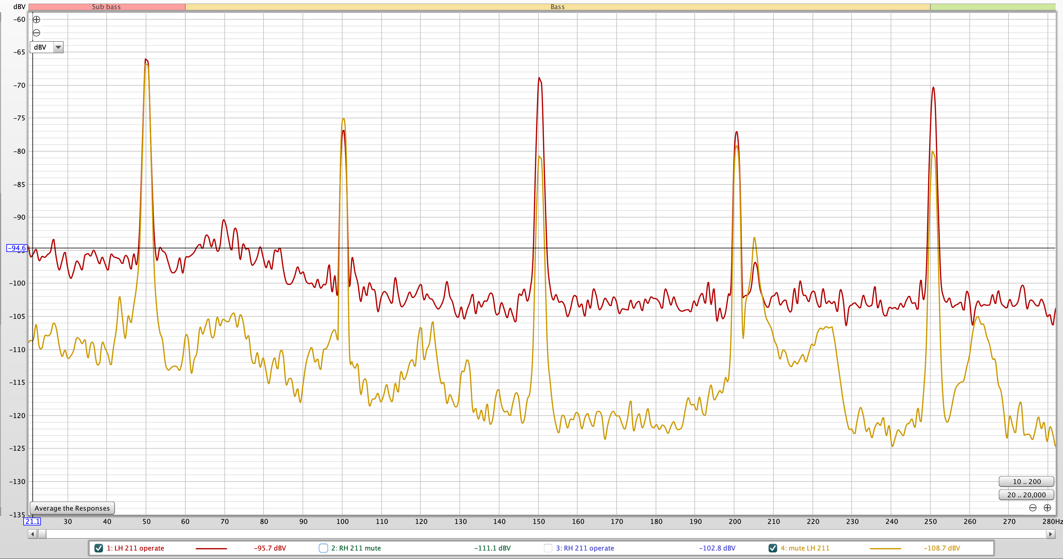
Task: Click the green band segment at top right
Action: coord(992,7)
